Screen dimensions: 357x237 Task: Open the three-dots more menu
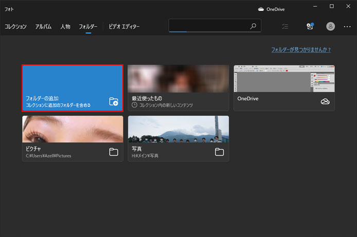pyautogui.click(x=347, y=27)
